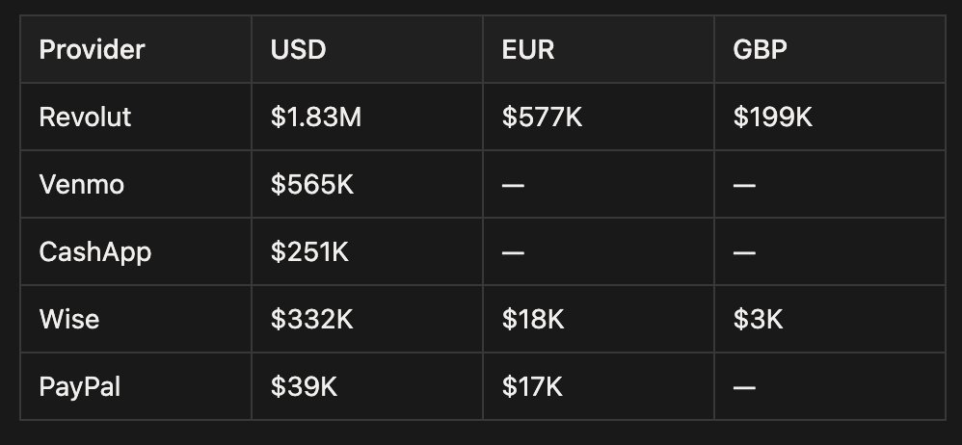962x445 pixels.
Task: Click the Provider column header
Action: tap(92, 49)
